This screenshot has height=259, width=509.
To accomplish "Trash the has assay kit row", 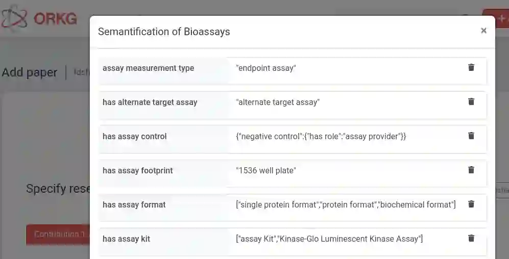I will coord(471,238).
